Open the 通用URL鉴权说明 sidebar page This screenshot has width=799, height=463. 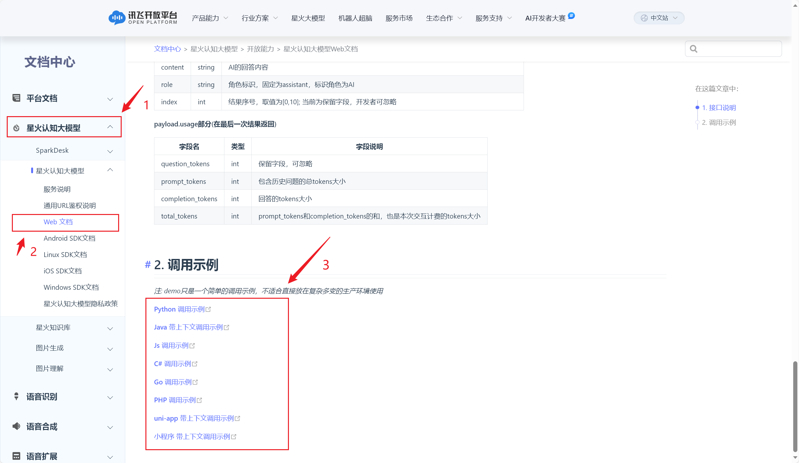click(x=70, y=206)
